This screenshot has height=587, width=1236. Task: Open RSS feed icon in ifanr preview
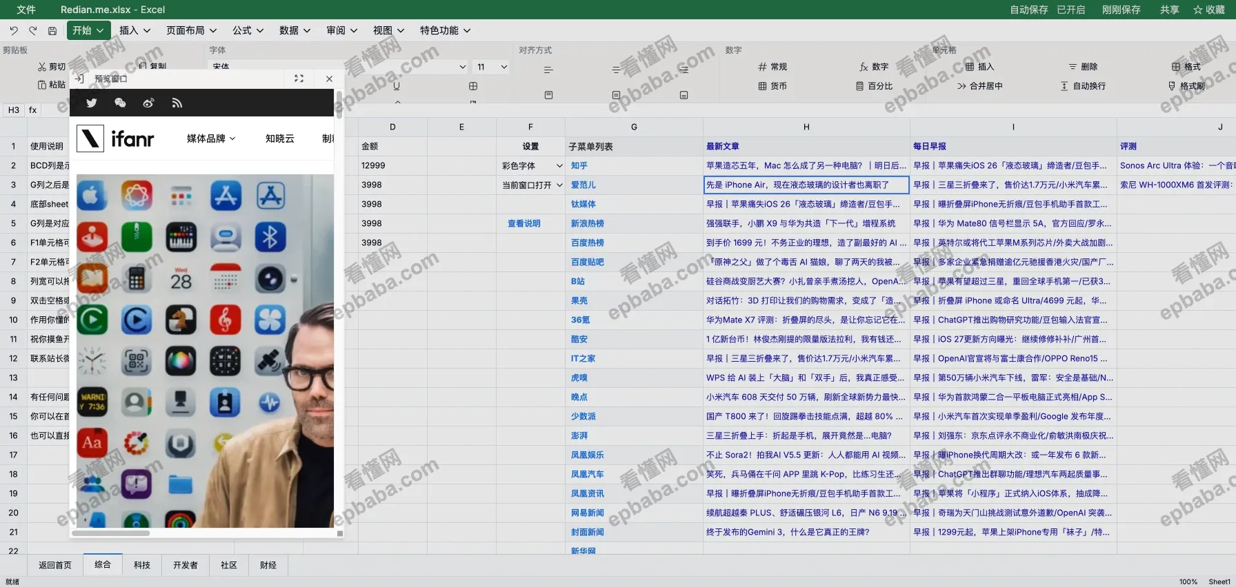pos(177,103)
